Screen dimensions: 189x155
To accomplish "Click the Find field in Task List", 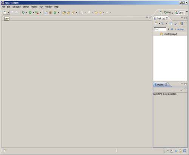I will [160, 29].
